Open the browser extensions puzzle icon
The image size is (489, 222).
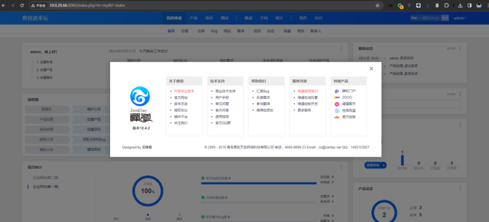pos(446,5)
